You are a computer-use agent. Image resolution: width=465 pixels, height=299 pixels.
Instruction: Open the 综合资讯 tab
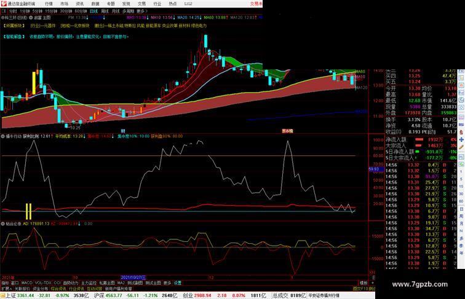pyautogui.click(x=58, y=289)
